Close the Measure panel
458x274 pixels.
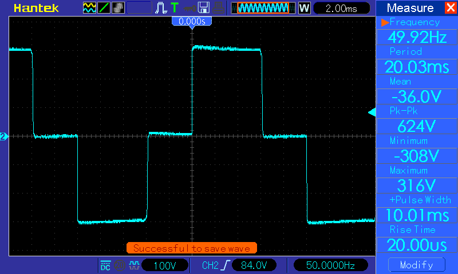click(x=449, y=8)
